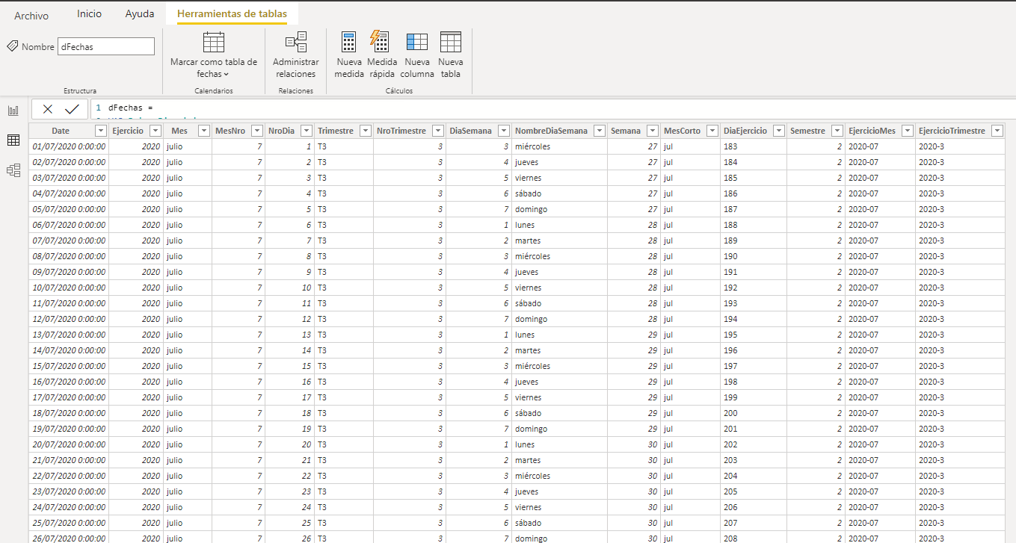Switch to Report view in left sidebar
Image resolution: width=1016 pixels, height=543 pixels.
(x=13, y=111)
